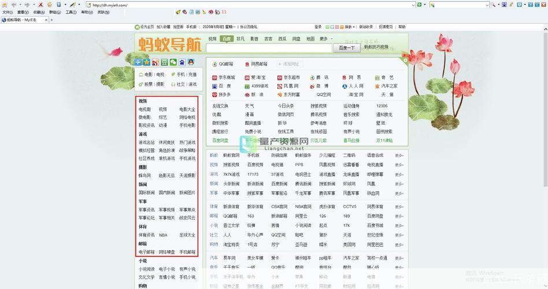Click the 百度一下 search button
Image resolution: width=548 pixels, height=289 pixels.
tap(347, 48)
